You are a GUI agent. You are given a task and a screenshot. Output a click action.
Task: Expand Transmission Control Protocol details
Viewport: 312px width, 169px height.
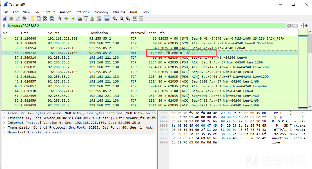(x=4, y=127)
